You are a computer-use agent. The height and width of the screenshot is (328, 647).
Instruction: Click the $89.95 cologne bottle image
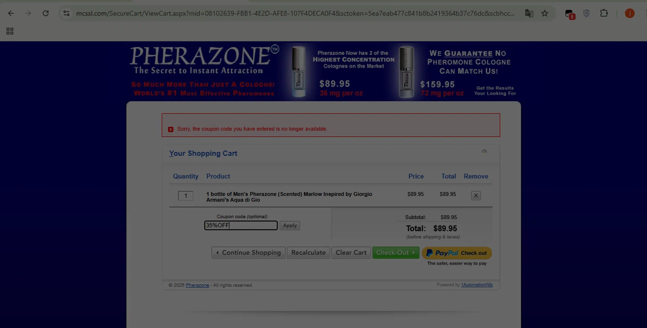click(x=298, y=72)
